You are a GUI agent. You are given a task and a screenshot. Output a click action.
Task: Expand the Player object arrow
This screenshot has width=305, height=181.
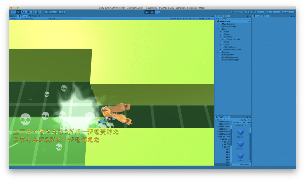[x=220, y=34]
